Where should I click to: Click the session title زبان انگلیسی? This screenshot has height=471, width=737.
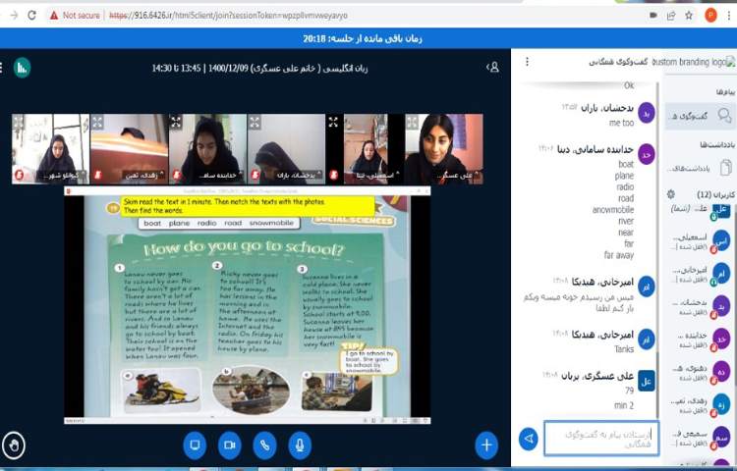259,68
